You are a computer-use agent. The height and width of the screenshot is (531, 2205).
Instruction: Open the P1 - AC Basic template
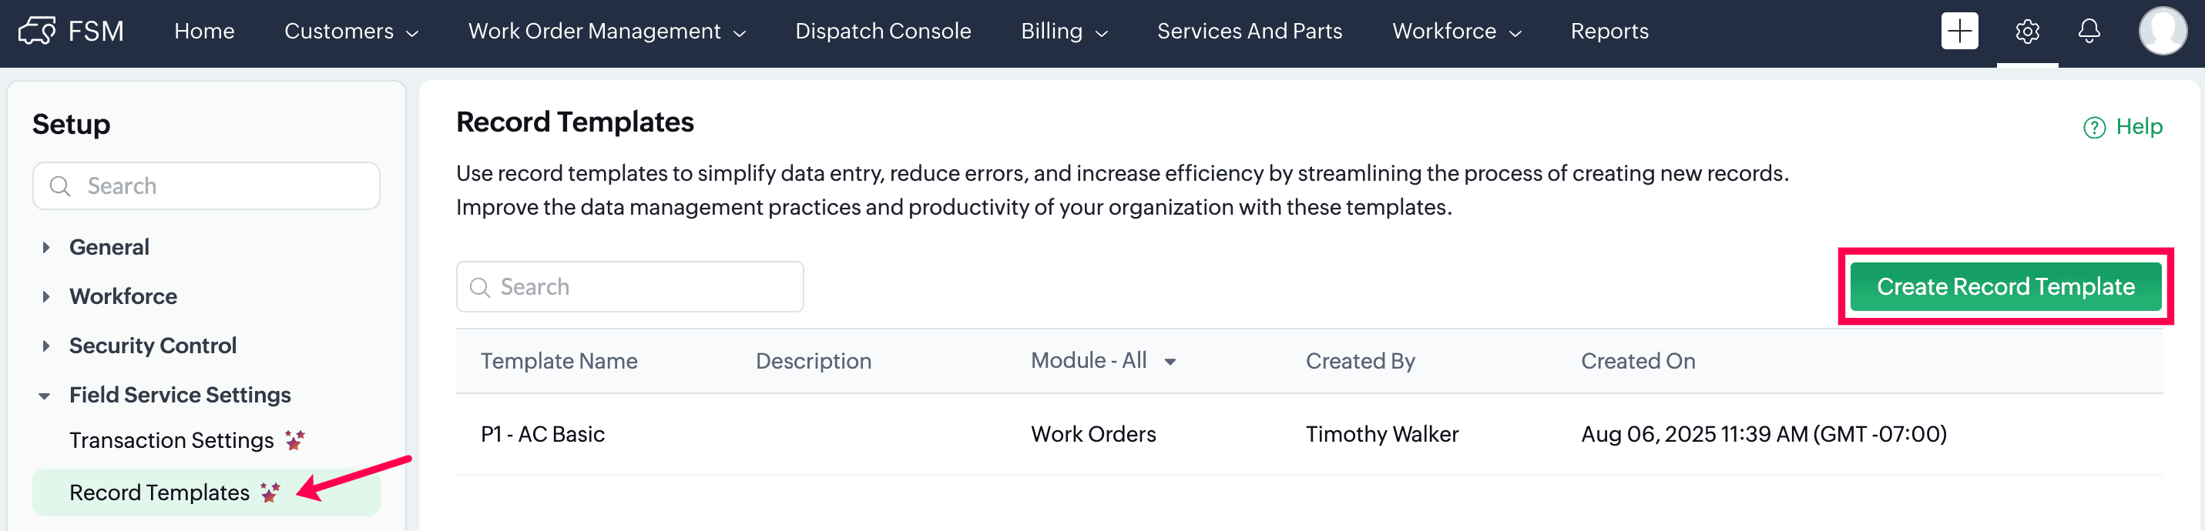pyautogui.click(x=542, y=434)
